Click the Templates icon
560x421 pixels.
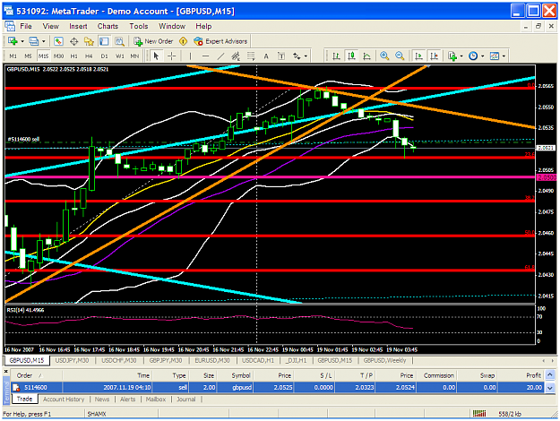pos(495,56)
